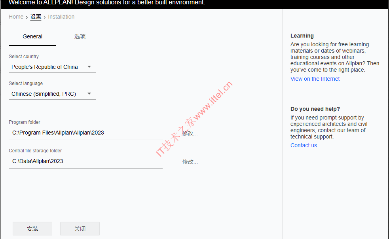Click the 安装 install button
This screenshot has width=389, height=239.
pos(32,229)
